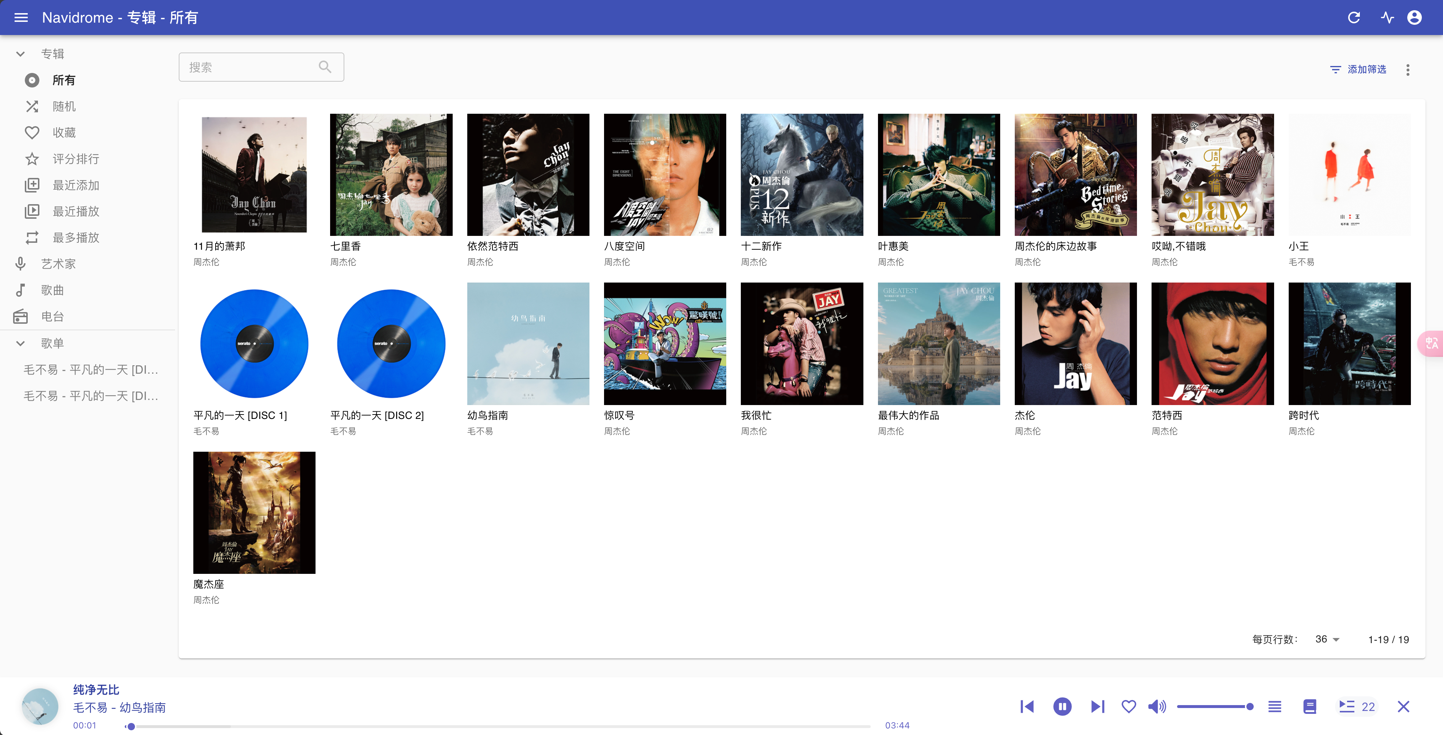
Task: Open 平凡的一天 [DISC 2] vinyl cover
Action: (x=391, y=344)
